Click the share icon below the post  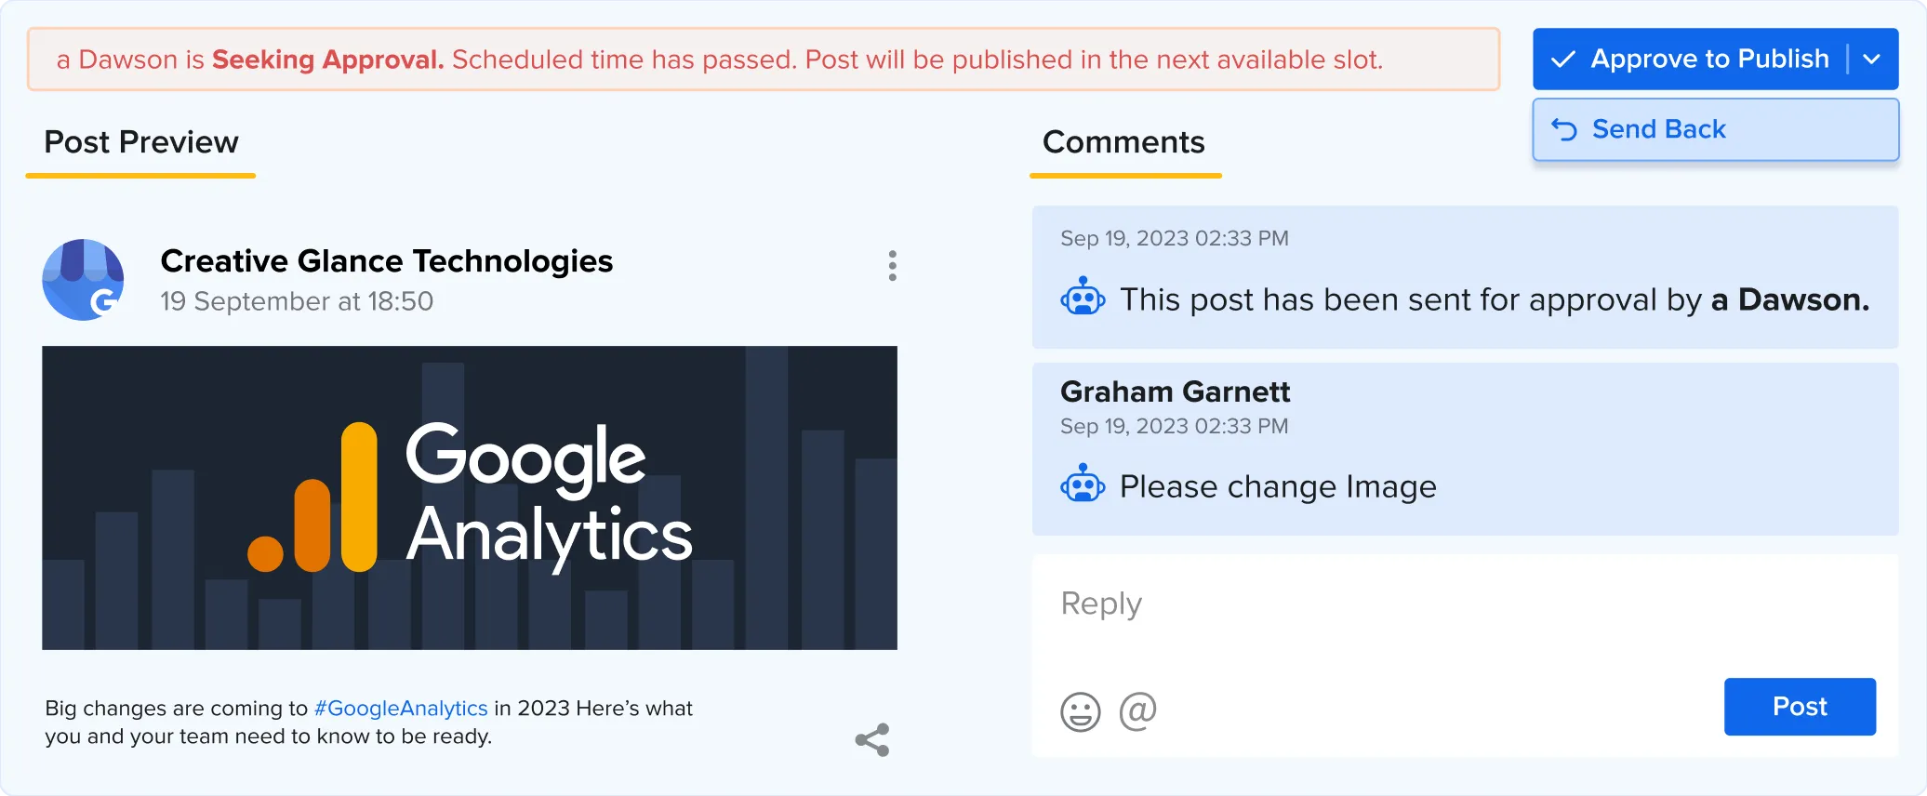(872, 740)
